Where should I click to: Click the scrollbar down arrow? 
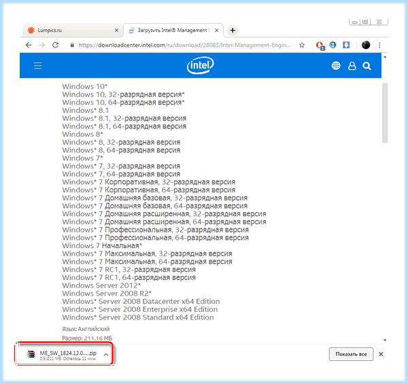click(x=385, y=340)
